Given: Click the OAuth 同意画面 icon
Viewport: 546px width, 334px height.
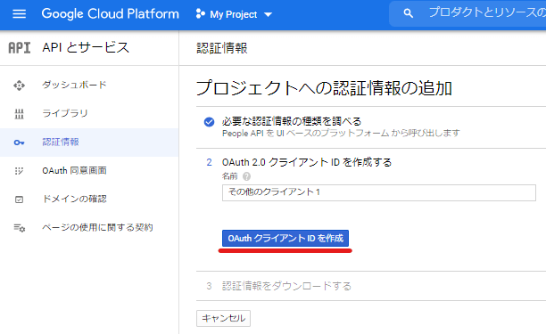Looking at the screenshot, I should coord(19,171).
